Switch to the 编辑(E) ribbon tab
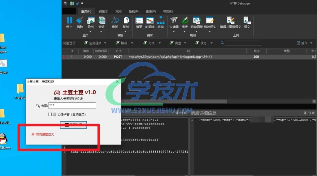The image size is (317, 176). pyautogui.click(x=103, y=11)
